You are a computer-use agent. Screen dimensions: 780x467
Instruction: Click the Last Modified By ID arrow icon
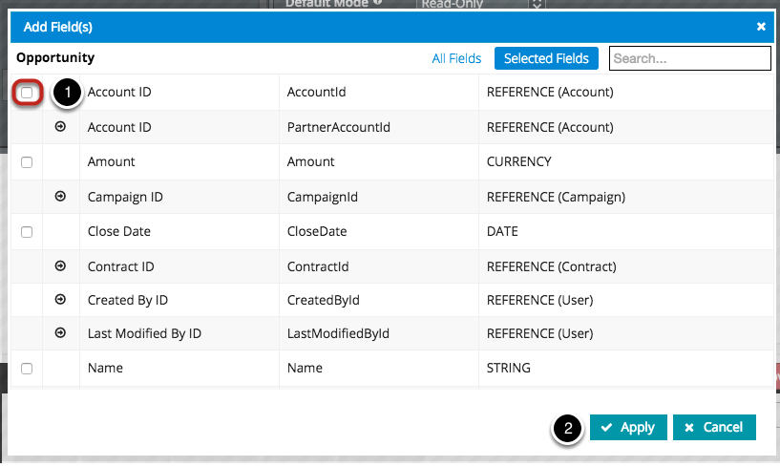pos(61,333)
